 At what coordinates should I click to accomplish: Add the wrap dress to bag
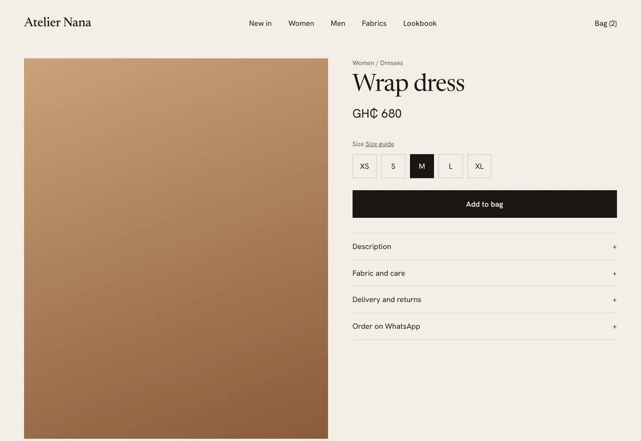(485, 204)
